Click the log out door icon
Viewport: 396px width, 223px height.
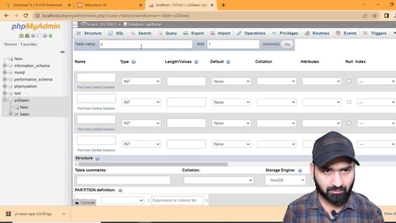(x=27, y=36)
